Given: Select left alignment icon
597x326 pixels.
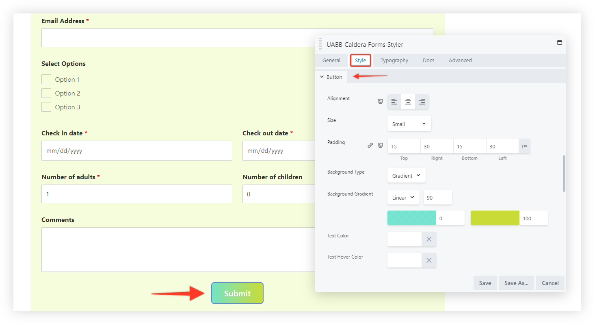Looking at the screenshot, I should coord(394,102).
